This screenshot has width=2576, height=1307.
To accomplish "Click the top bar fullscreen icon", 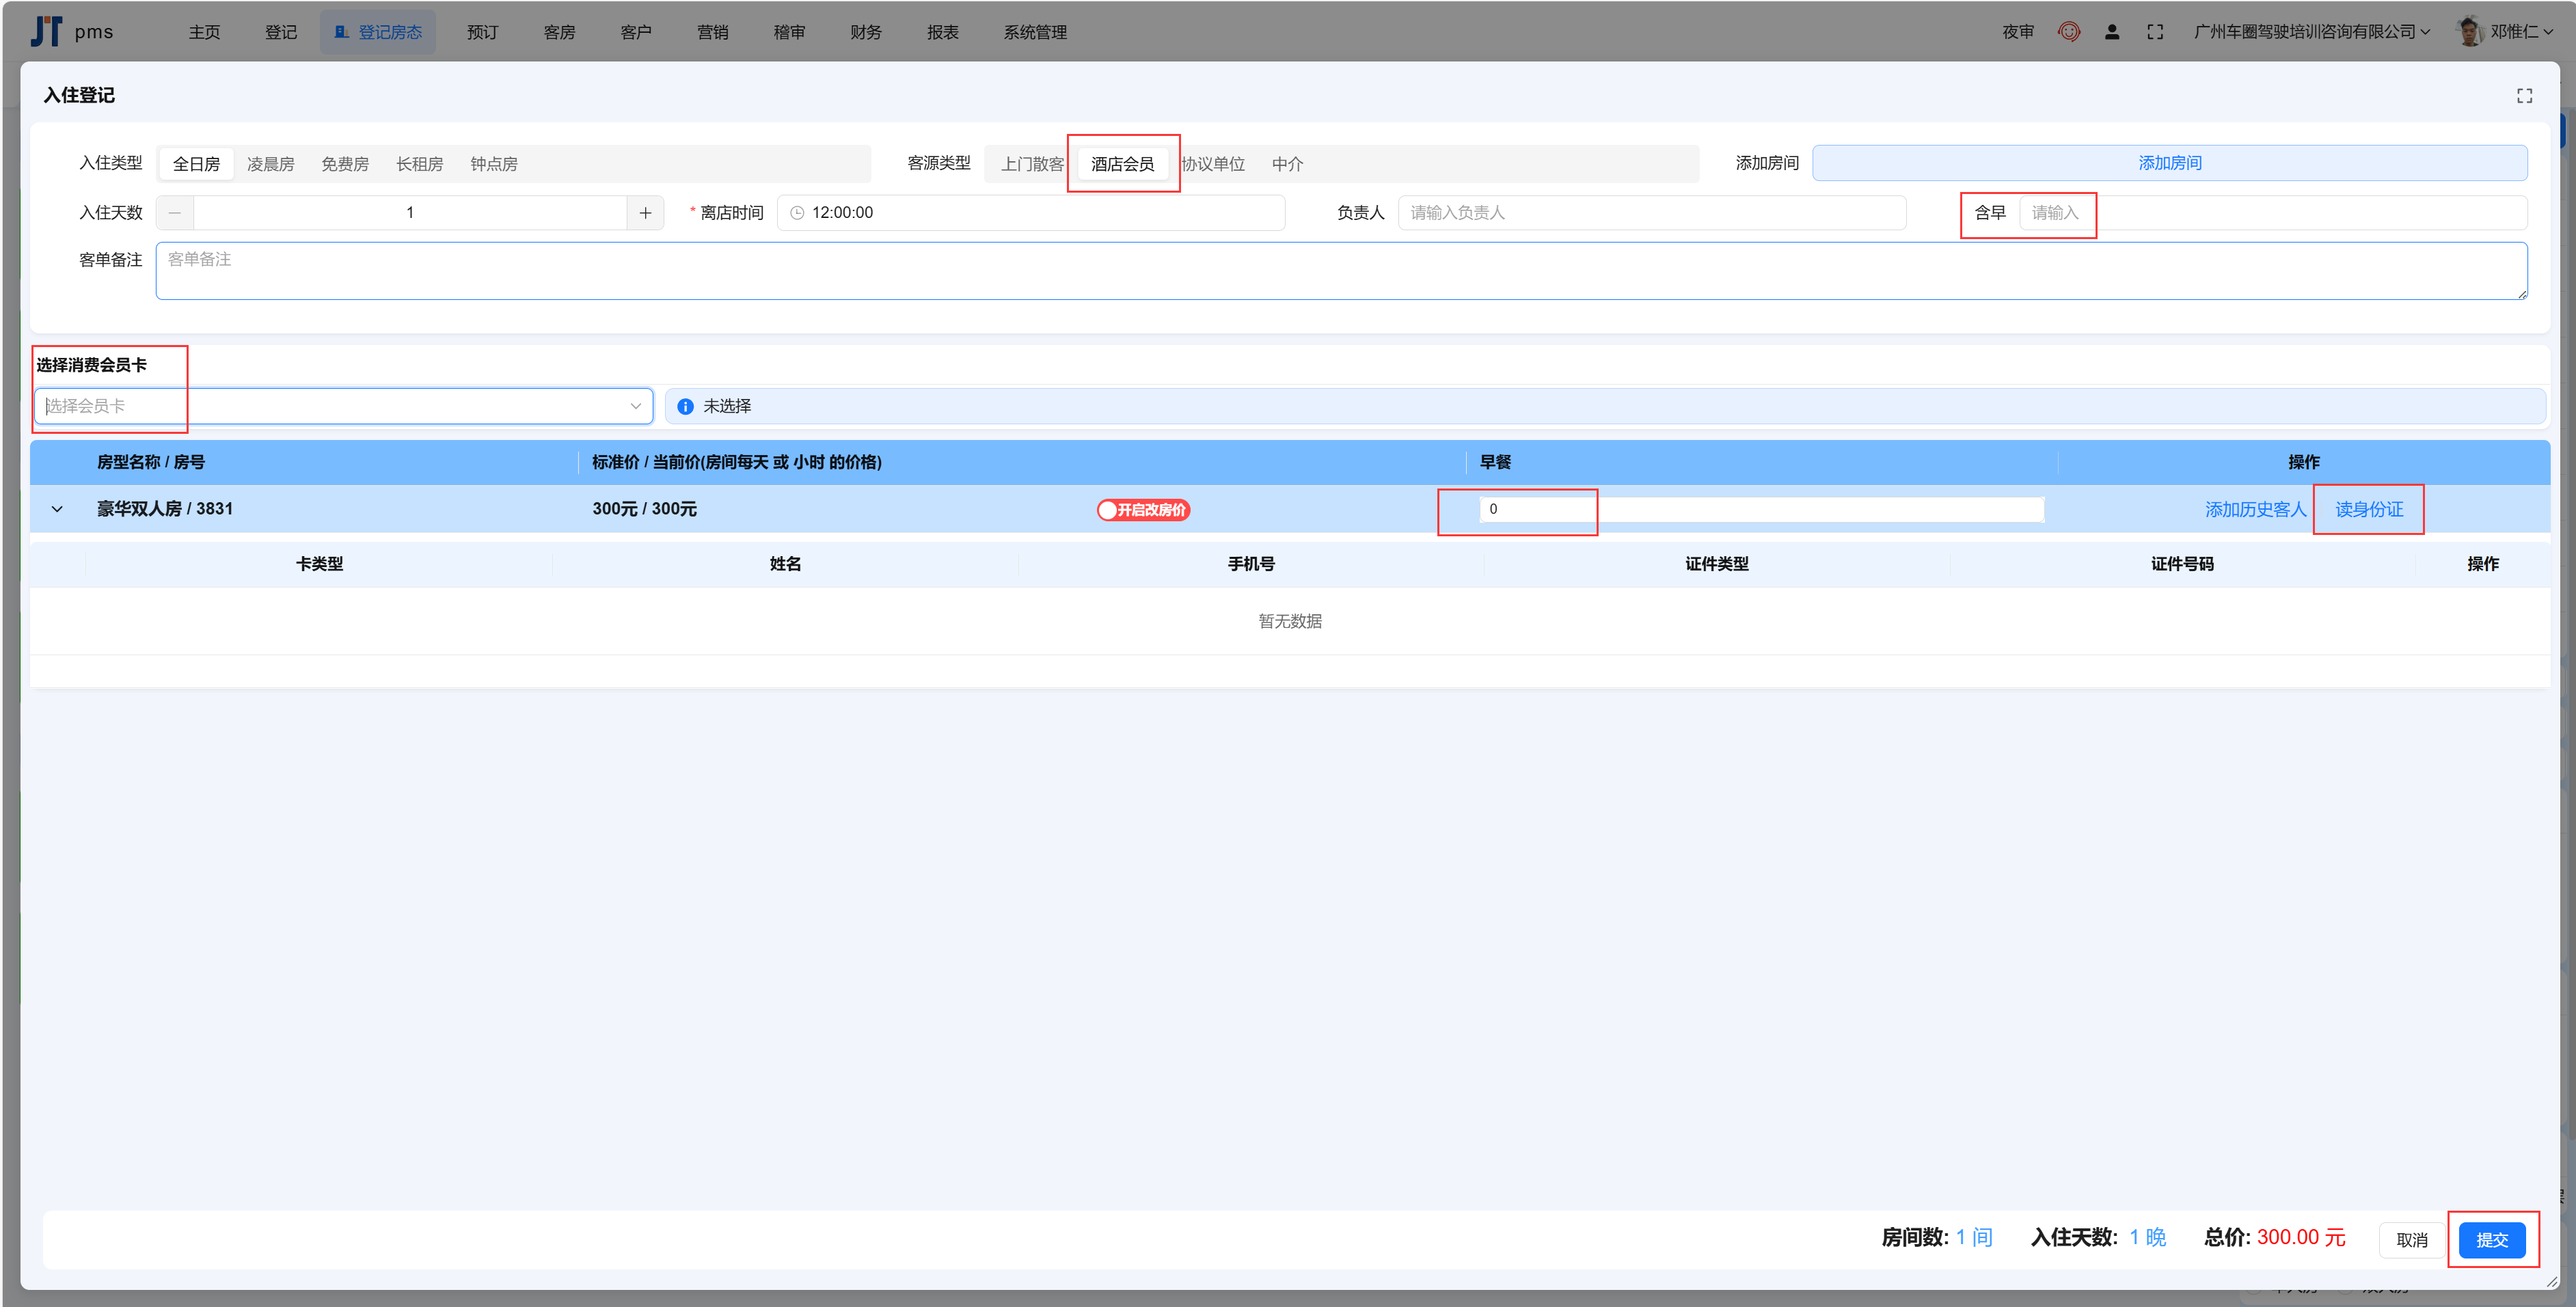I will pyautogui.click(x=2155, y=32).
